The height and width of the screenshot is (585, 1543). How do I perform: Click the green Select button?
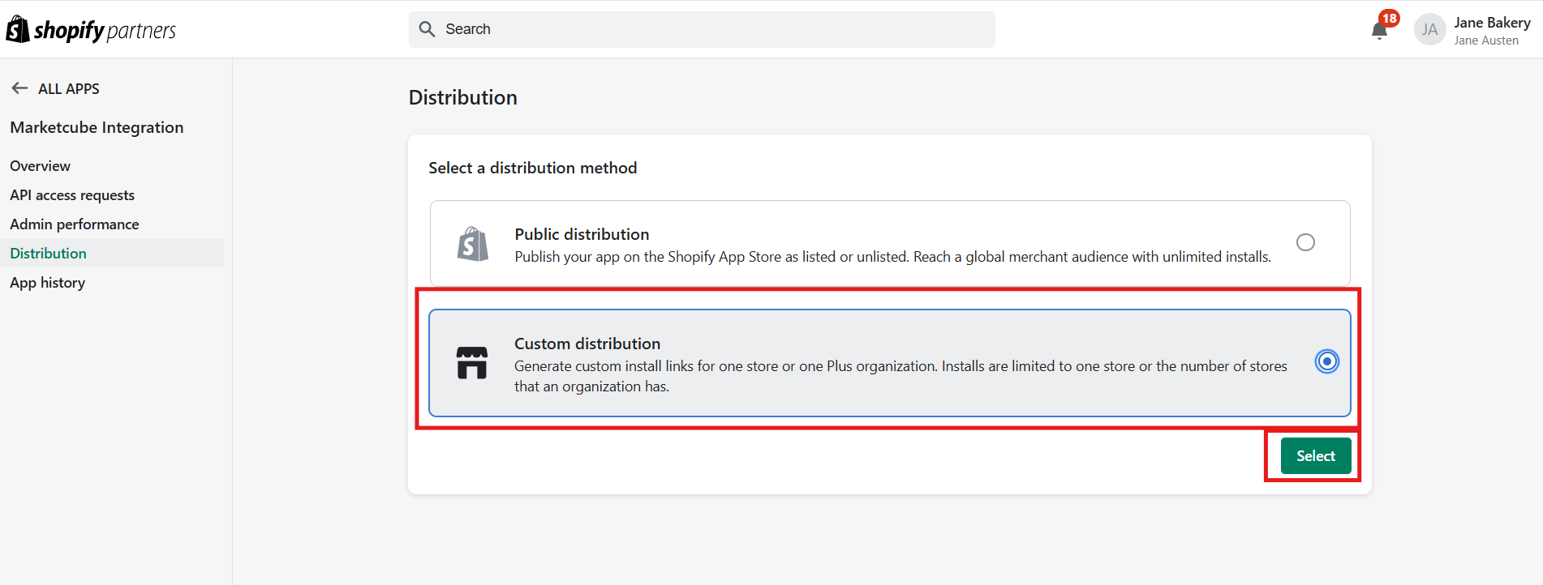pos(1316,455)
